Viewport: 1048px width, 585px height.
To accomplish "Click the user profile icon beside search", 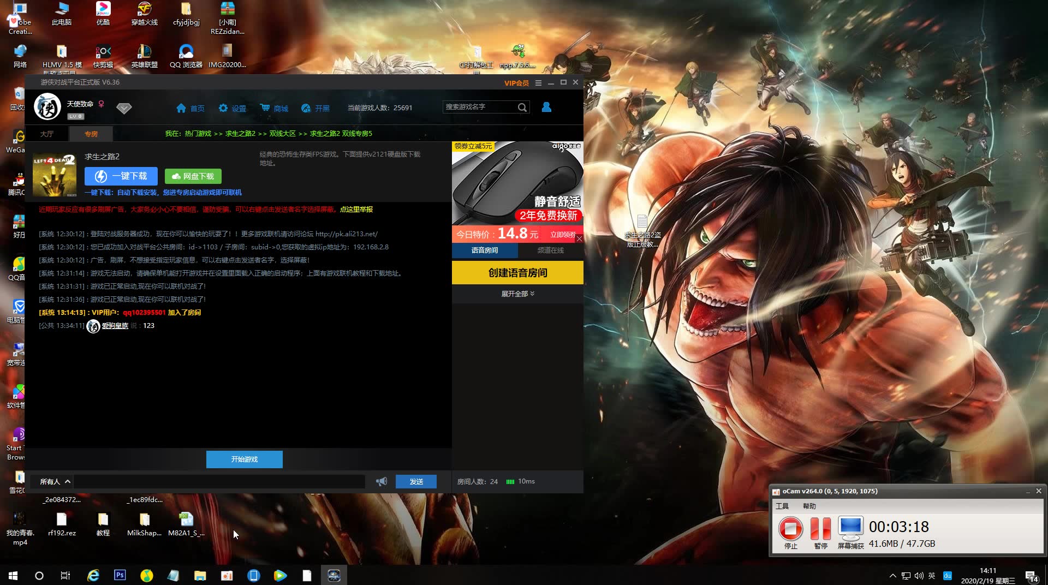I will [x=546, y=108].
